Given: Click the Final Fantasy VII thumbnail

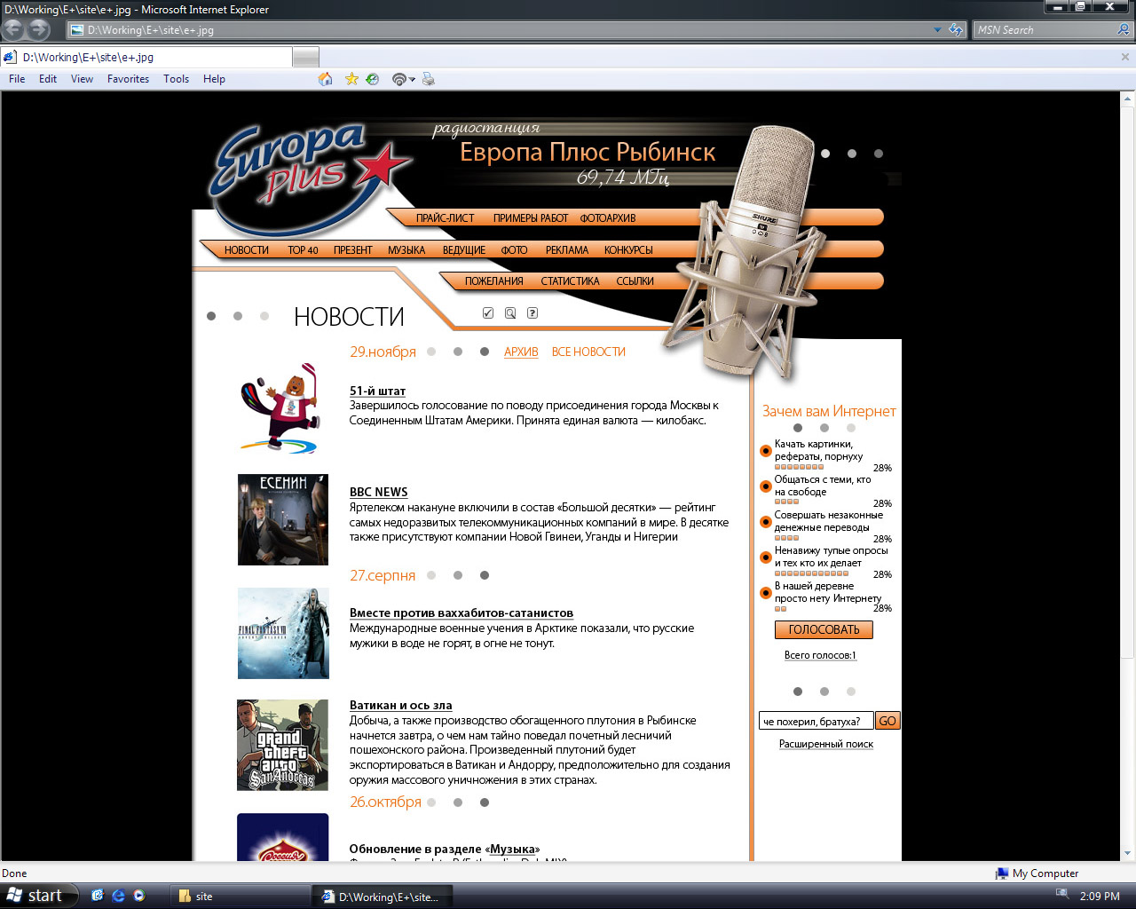Looking at the screenshot, I should pos(283,633).
